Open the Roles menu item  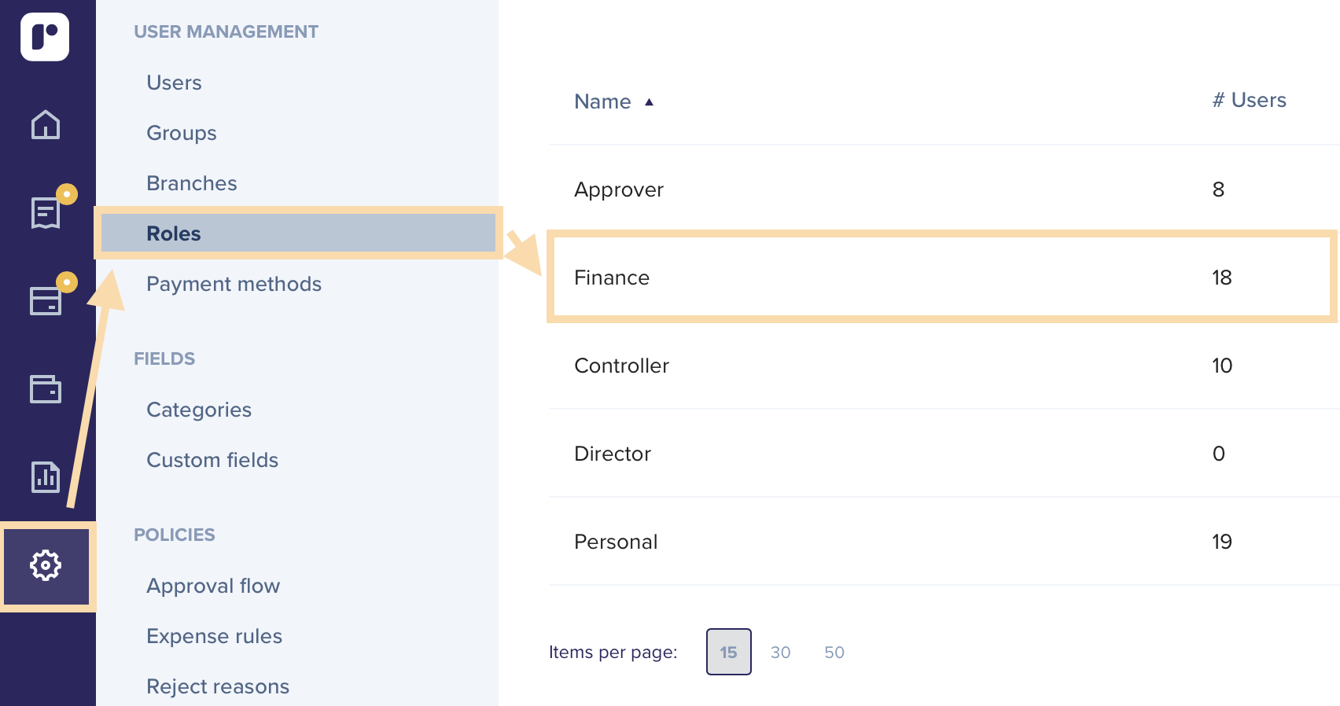pos(174,233)
